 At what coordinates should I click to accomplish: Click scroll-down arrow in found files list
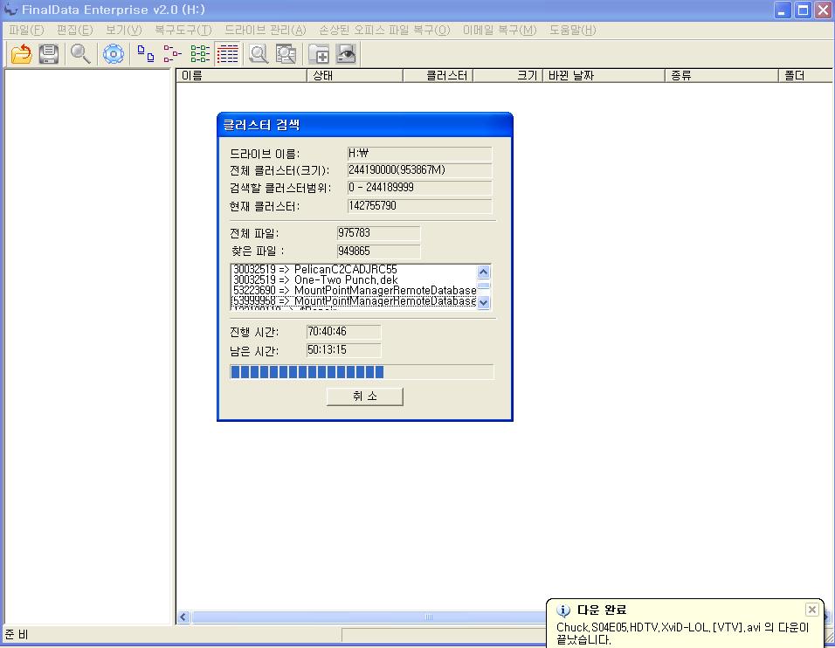(x=484, y=302)
